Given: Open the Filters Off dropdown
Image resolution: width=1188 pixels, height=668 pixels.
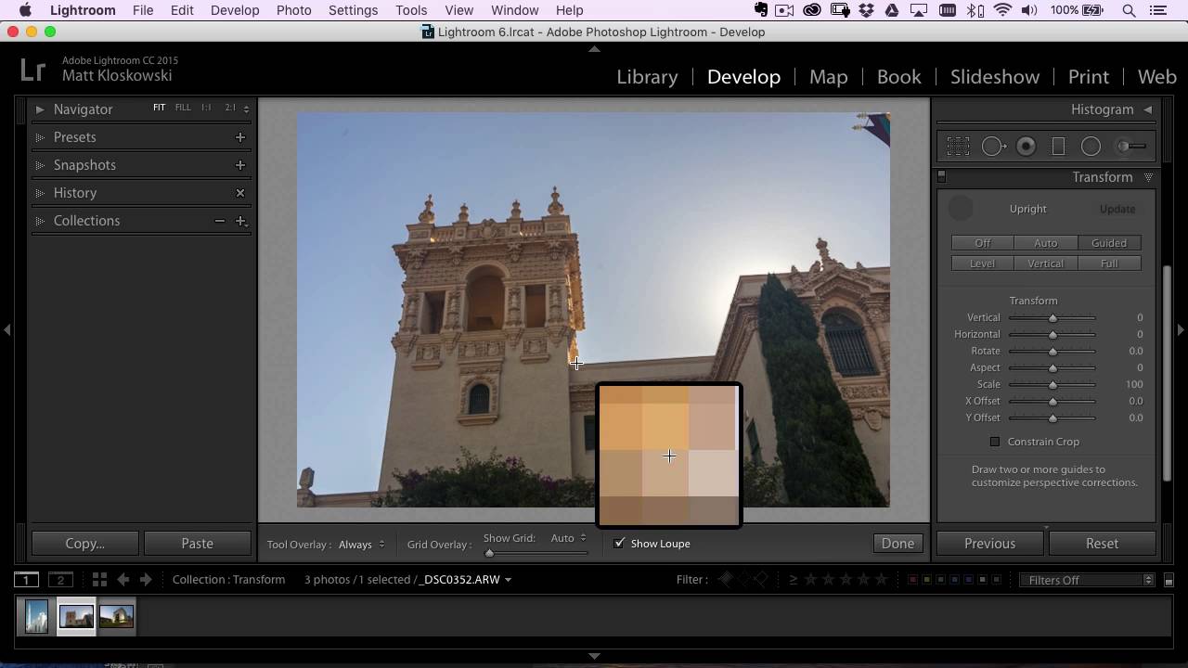Looking at the screenshot, I should point(1086,580).
